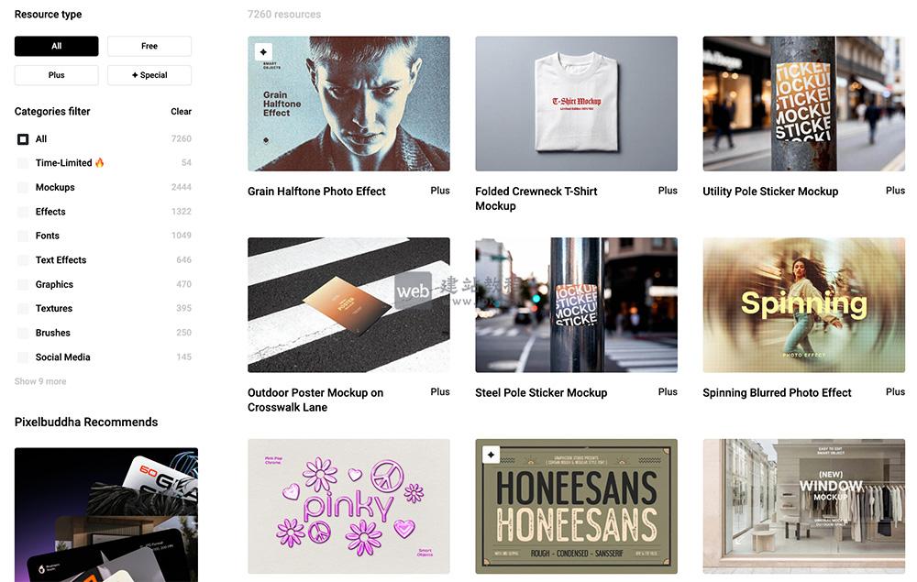Image resolution: width=917 pixels, height=582 pixels.
Task: Switch to the Plus resource type
Action: click(57, 75)
